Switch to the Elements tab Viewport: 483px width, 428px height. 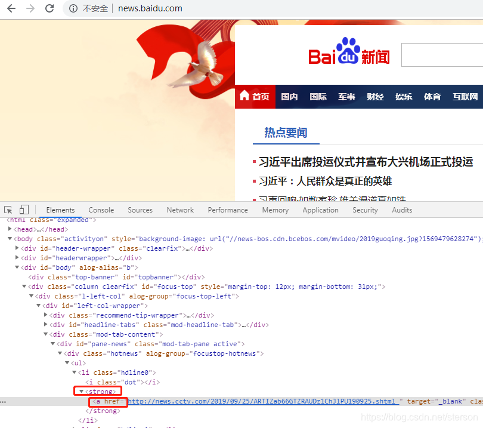pyautogui.click(x=60, y=210)
